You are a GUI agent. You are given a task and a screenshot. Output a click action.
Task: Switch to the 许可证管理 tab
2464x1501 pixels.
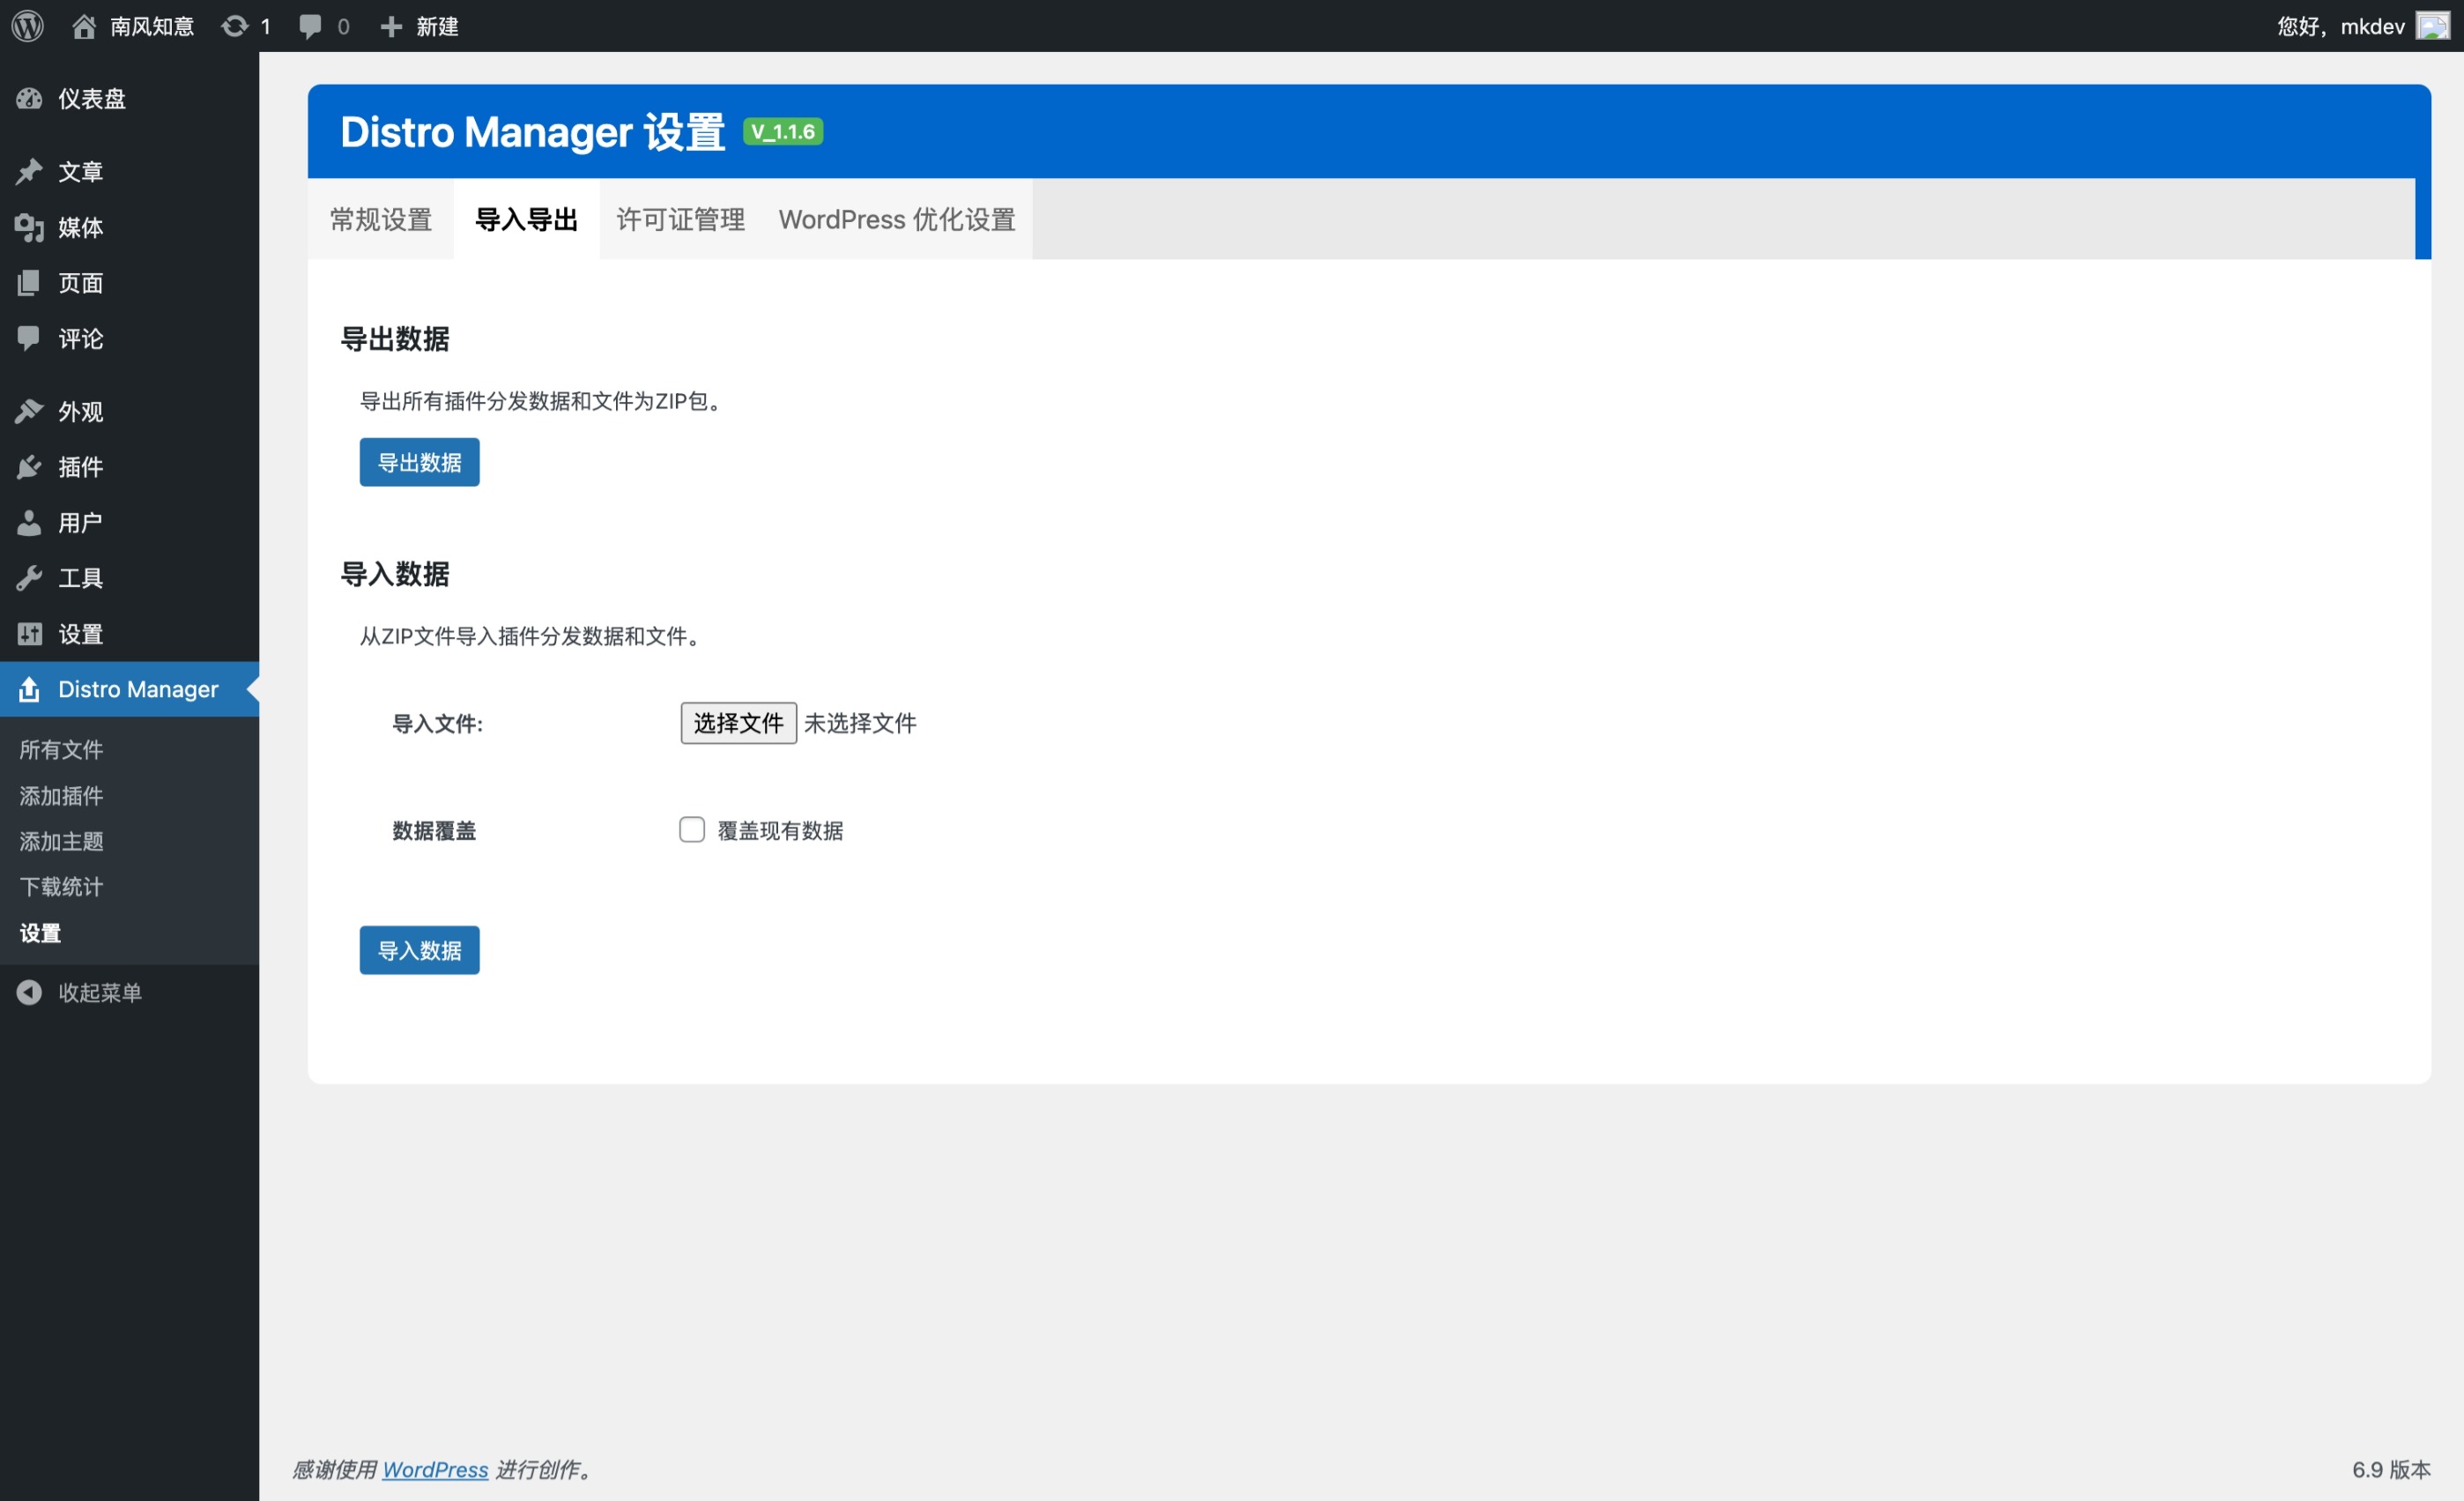pos(681,219)
